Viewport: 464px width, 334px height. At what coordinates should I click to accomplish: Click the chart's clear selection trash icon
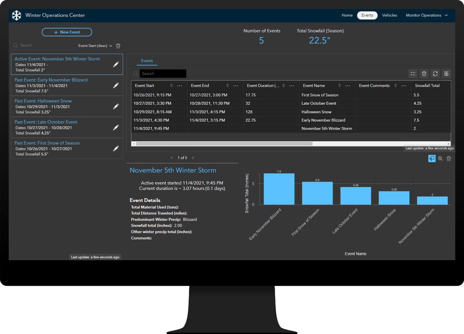pos(449,158)
